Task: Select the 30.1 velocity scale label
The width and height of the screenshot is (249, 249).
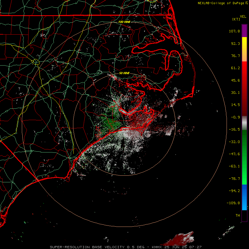Action: [235, 93]
